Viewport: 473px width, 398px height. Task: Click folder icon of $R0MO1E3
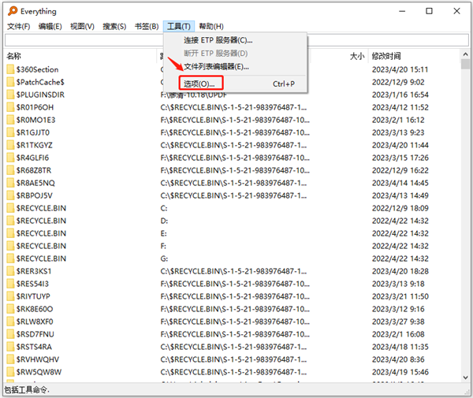pyautogui.click(x=10, y=120)
